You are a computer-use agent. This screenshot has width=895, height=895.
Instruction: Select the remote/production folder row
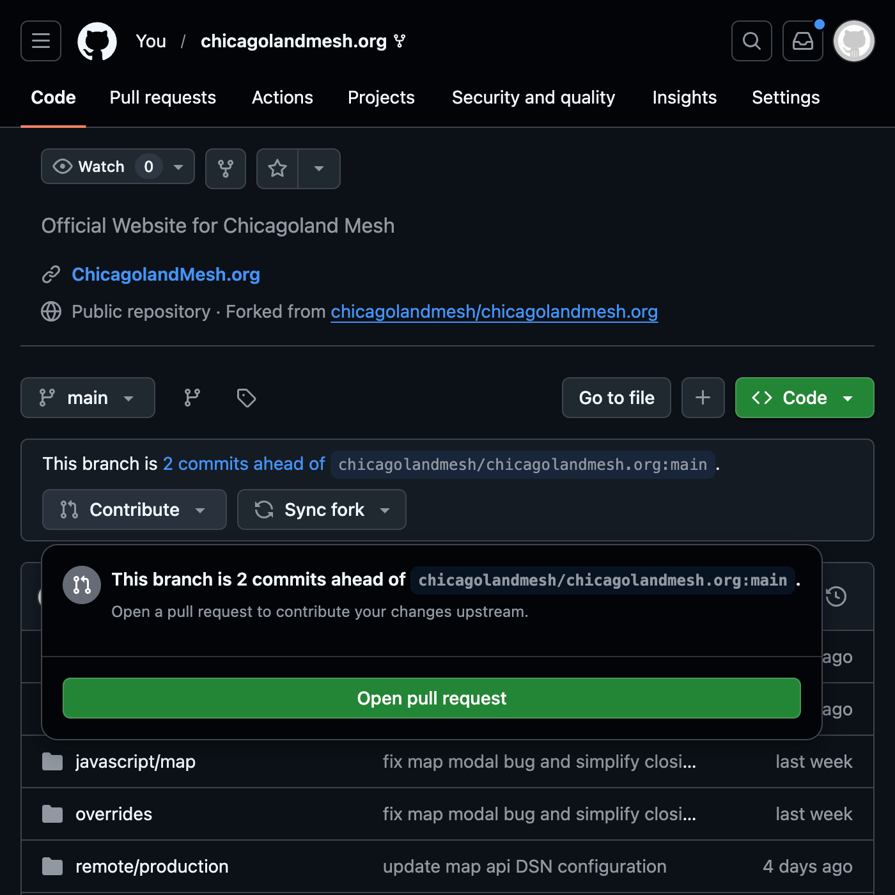(152, 866)
